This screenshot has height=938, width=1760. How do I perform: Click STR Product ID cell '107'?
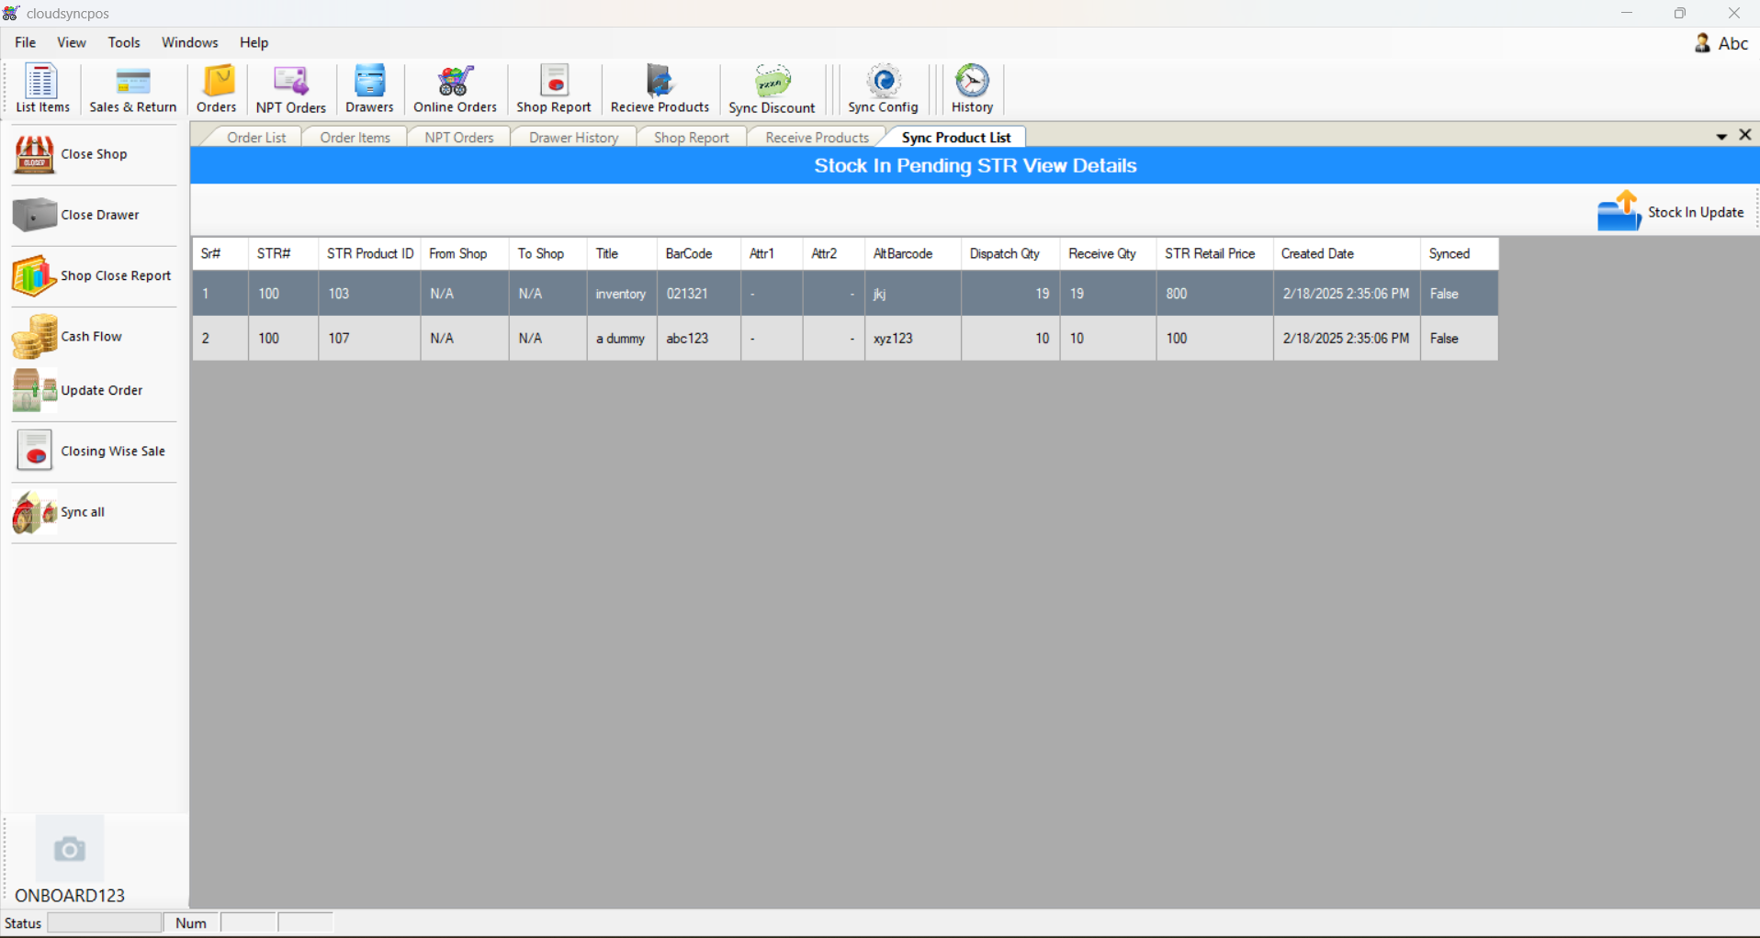[x=369, y=339]
